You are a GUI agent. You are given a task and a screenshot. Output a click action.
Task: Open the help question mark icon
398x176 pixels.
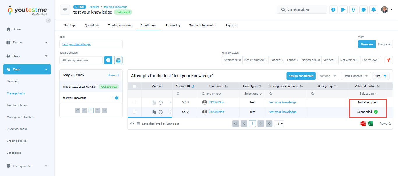(333, 10)
